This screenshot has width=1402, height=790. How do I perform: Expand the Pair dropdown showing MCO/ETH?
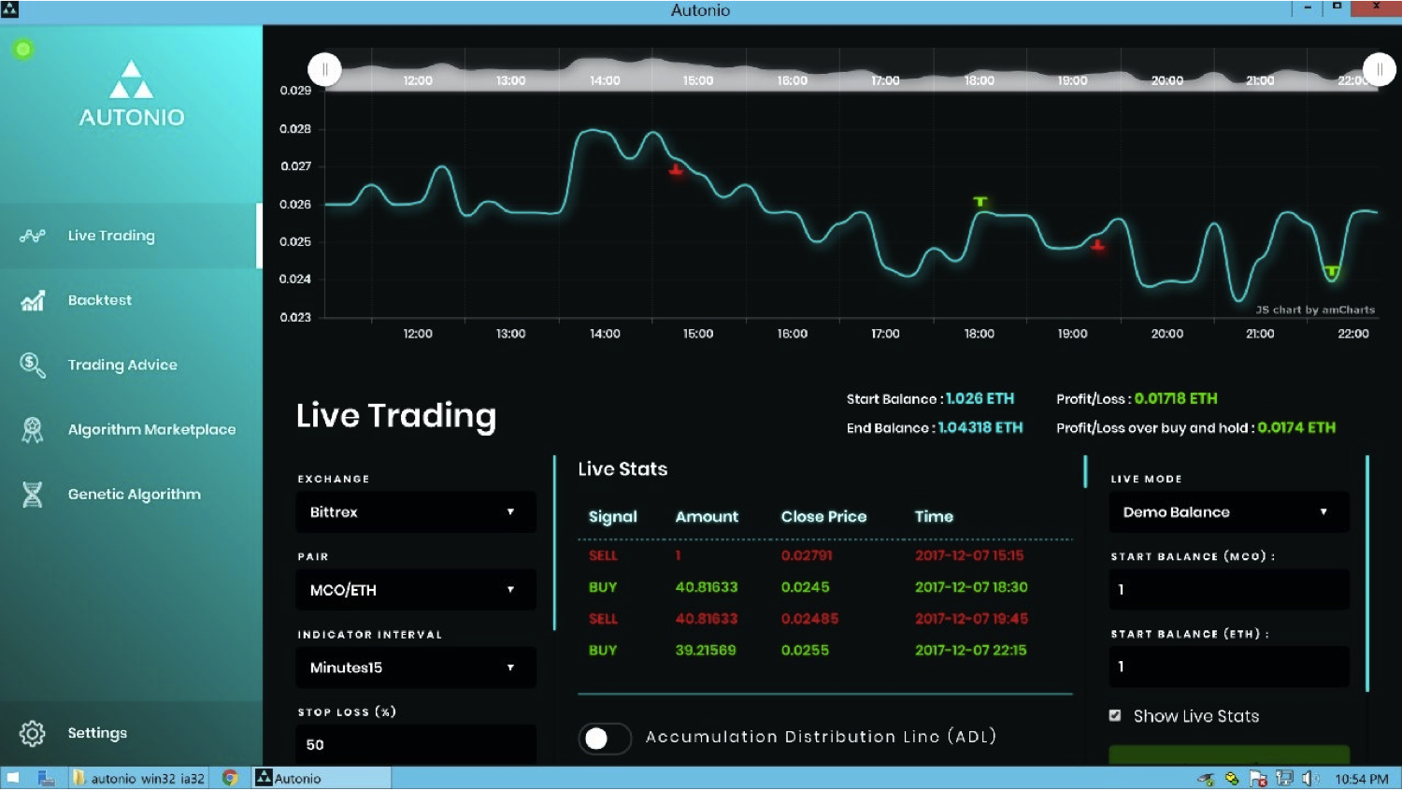(417, 590)
